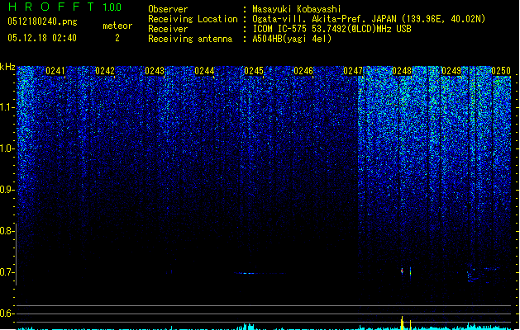This screenshot has width=520, height=330.
Task: Click the 0242 time marker
Action: click(x=105, y=71)
